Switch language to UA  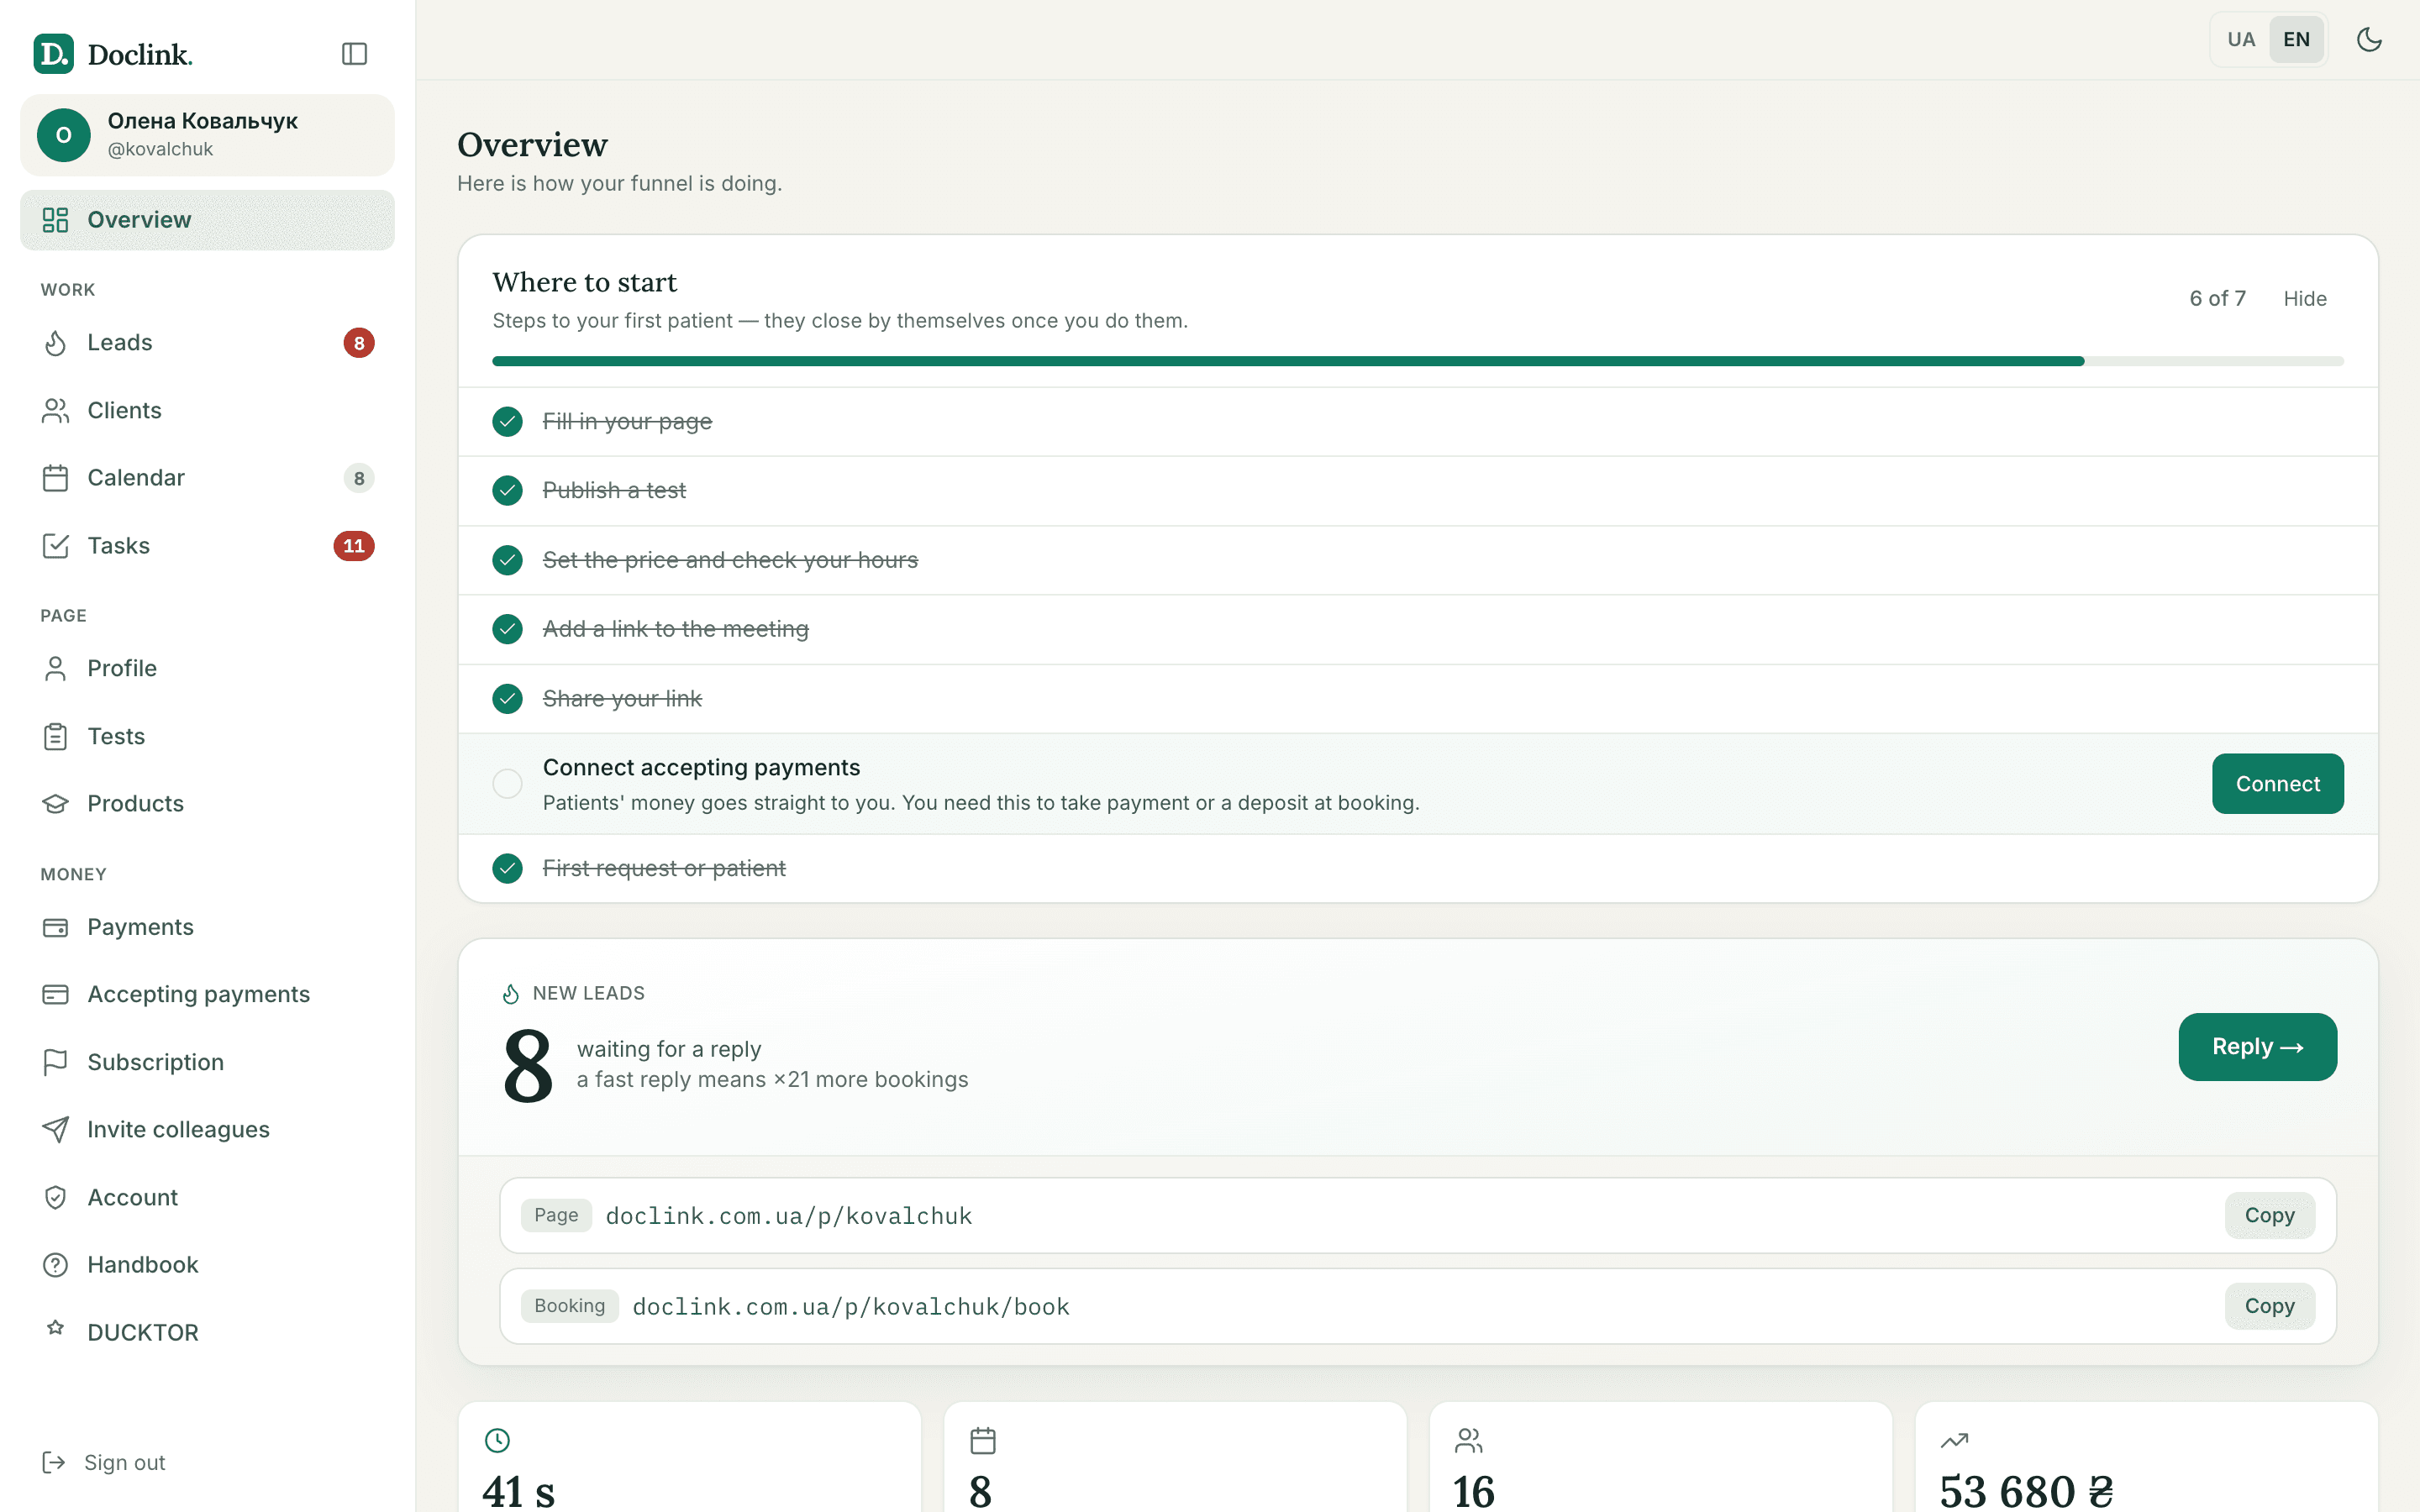pyautogui.click(x=2241, y=39)
